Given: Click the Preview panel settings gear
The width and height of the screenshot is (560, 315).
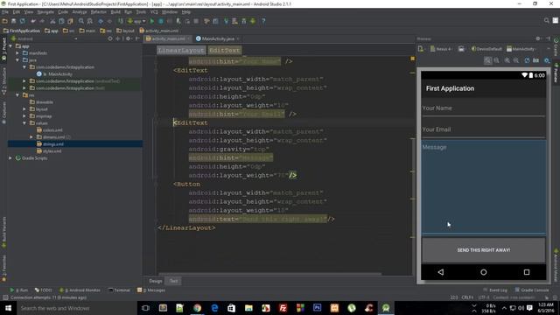Looking at the screenshot, I should click(x=538, y=38).
